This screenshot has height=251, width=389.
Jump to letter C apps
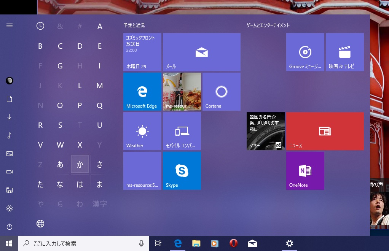[60, 46]
